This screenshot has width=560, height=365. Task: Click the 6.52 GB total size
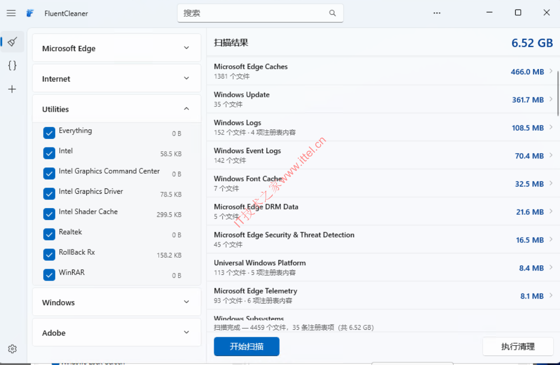532,43
